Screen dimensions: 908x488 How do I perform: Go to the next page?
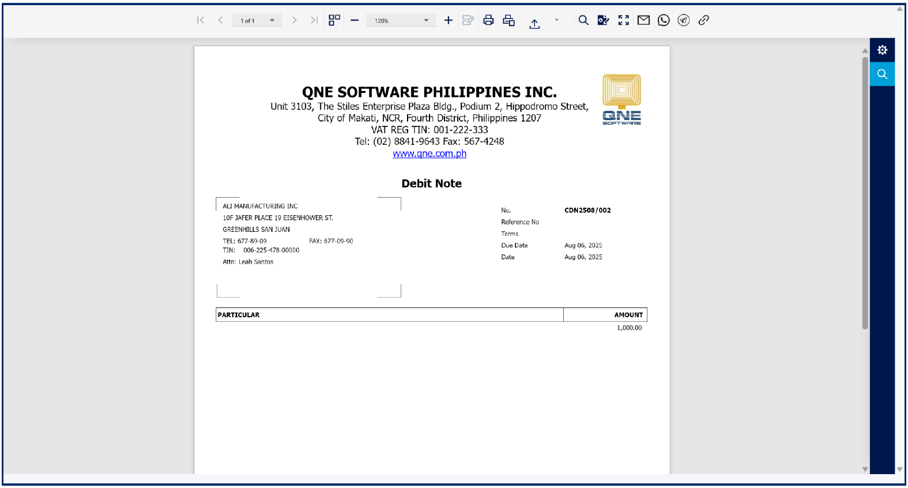295,20
